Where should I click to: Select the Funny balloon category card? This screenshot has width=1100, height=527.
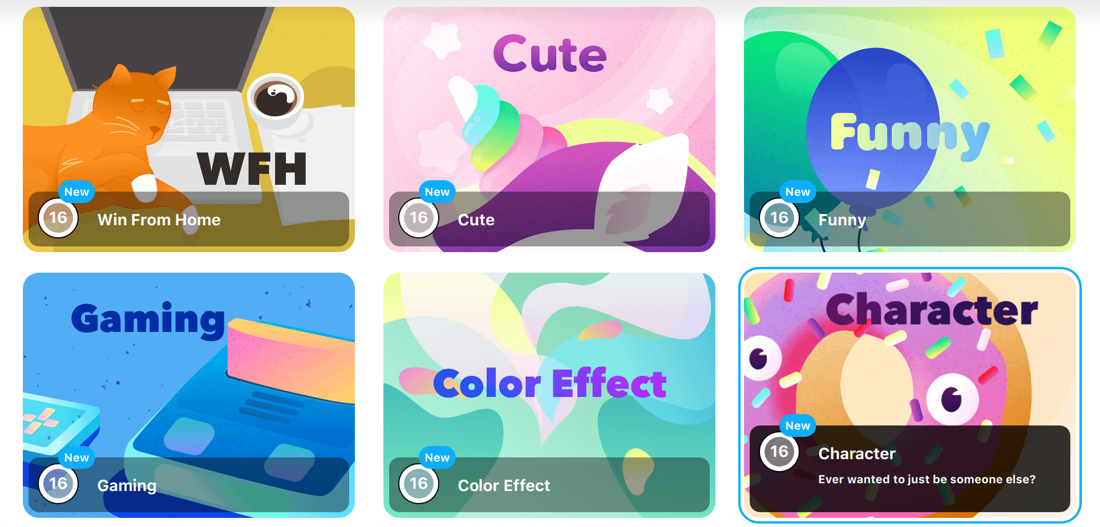click(x=910, y=129)
